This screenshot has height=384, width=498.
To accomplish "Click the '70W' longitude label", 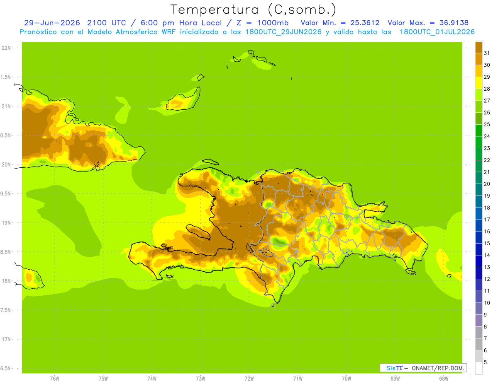I will [347, 379].
